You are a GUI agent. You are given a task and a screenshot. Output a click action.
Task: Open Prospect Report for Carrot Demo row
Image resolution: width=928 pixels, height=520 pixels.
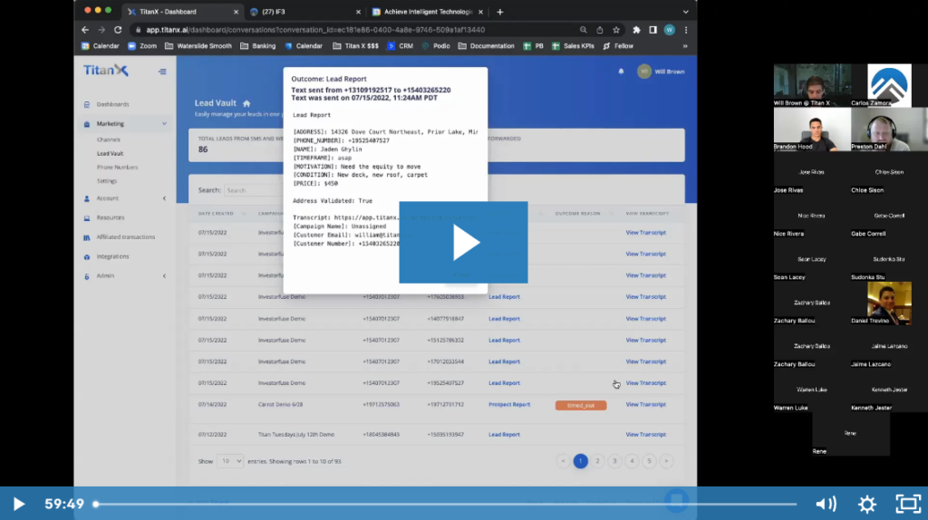[509, 405]
